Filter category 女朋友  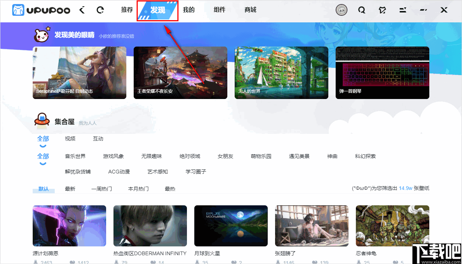(225, 156)
